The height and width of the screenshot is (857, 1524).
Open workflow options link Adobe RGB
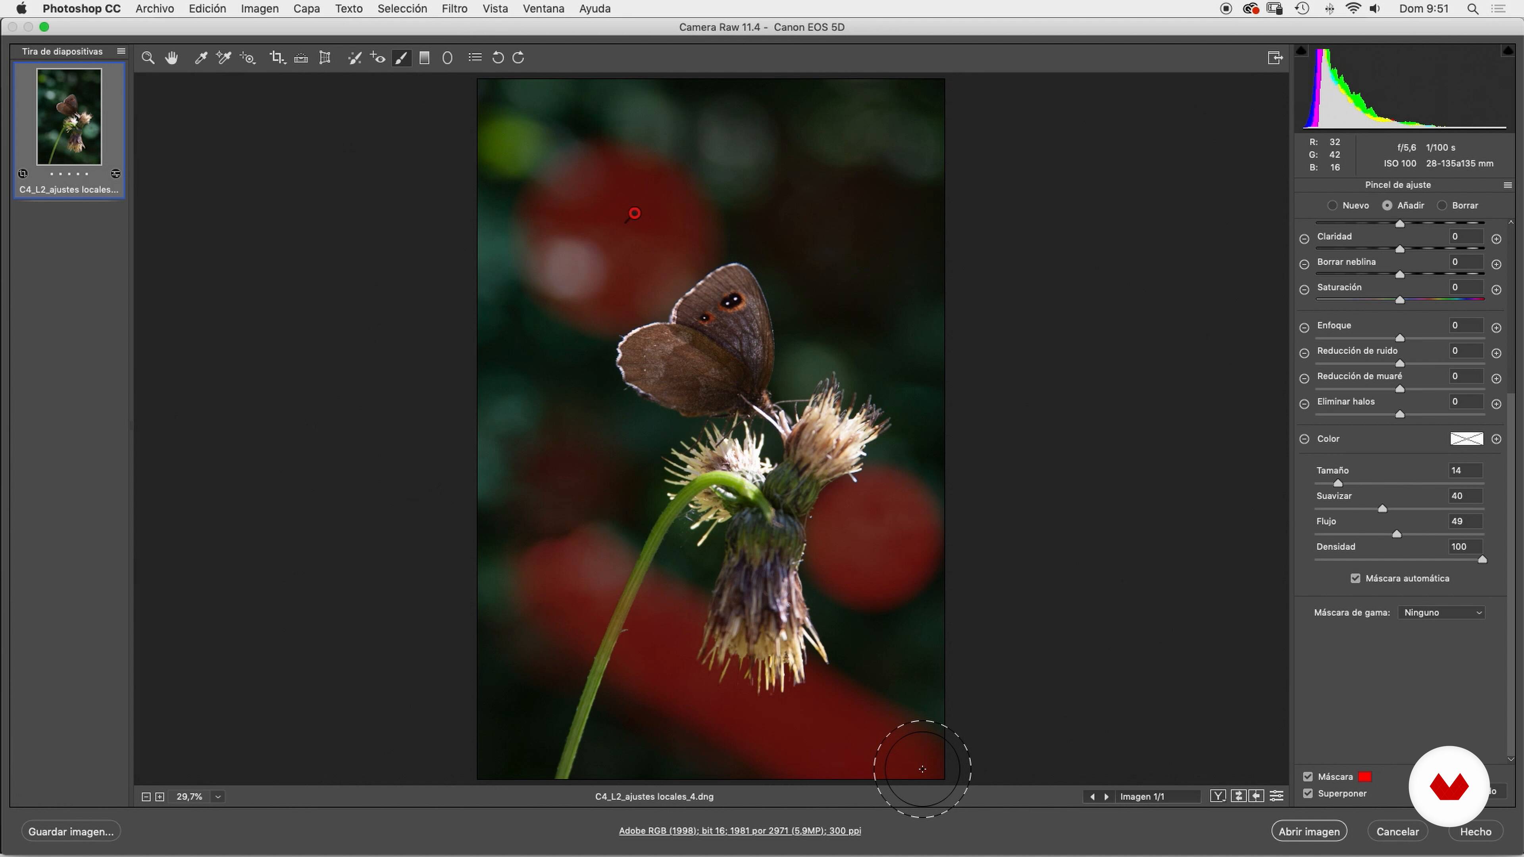tap(739, 830)
